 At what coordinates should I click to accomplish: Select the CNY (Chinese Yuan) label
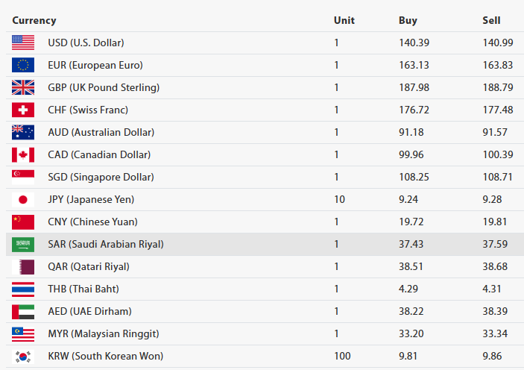tap(92, 222)
